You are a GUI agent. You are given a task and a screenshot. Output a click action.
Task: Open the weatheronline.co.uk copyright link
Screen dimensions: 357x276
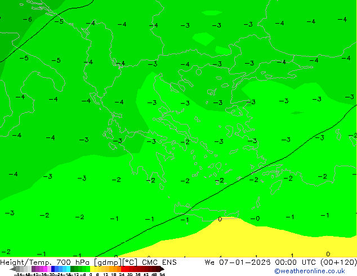click(x=310, y=271)
